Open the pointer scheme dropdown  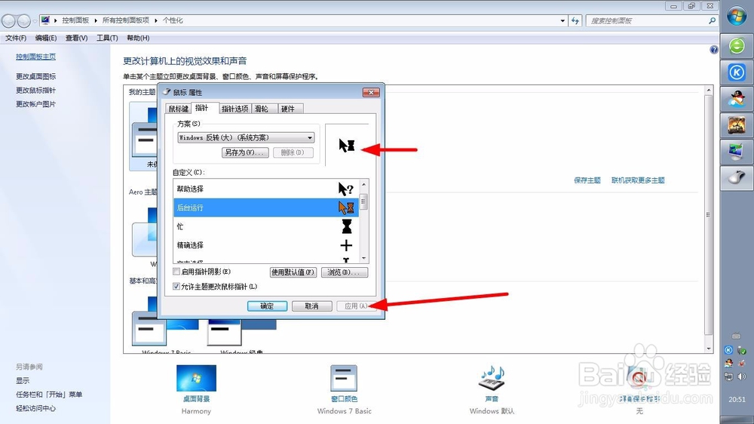pyautogui.click(x=246, y=137)
